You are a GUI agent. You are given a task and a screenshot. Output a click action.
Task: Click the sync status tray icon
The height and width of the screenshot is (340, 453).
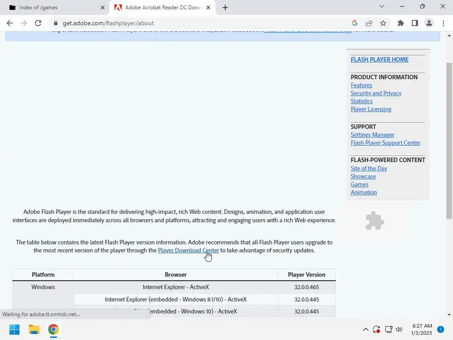[x=376, y=329]
